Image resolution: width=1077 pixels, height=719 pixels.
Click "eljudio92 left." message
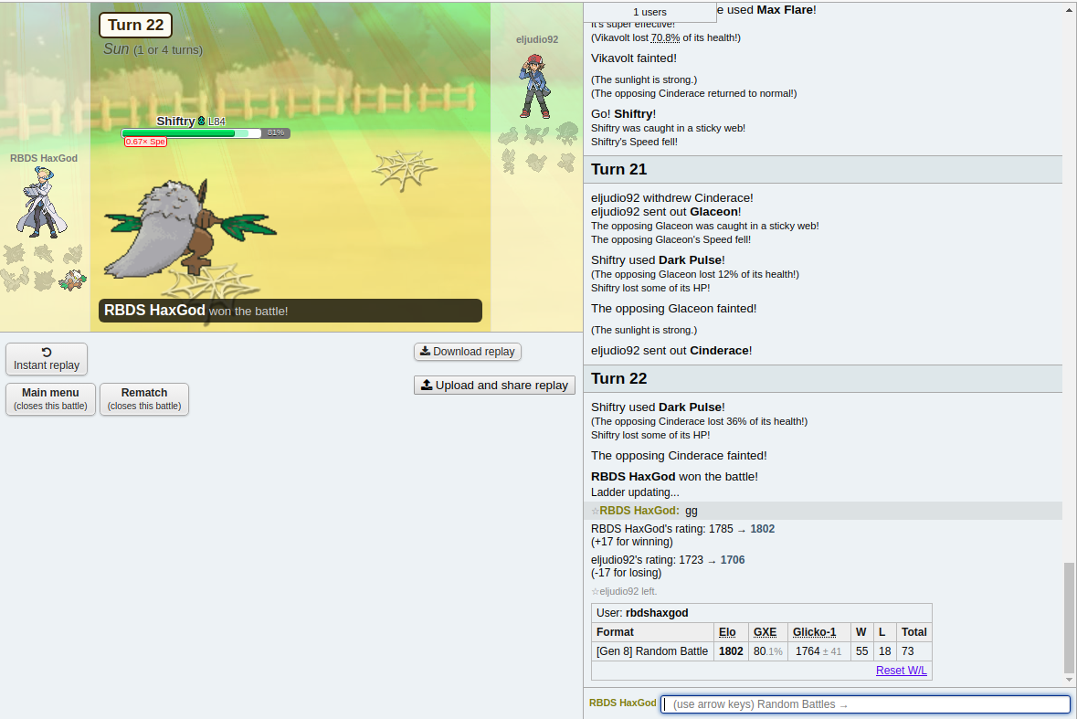tap(624, 591)
